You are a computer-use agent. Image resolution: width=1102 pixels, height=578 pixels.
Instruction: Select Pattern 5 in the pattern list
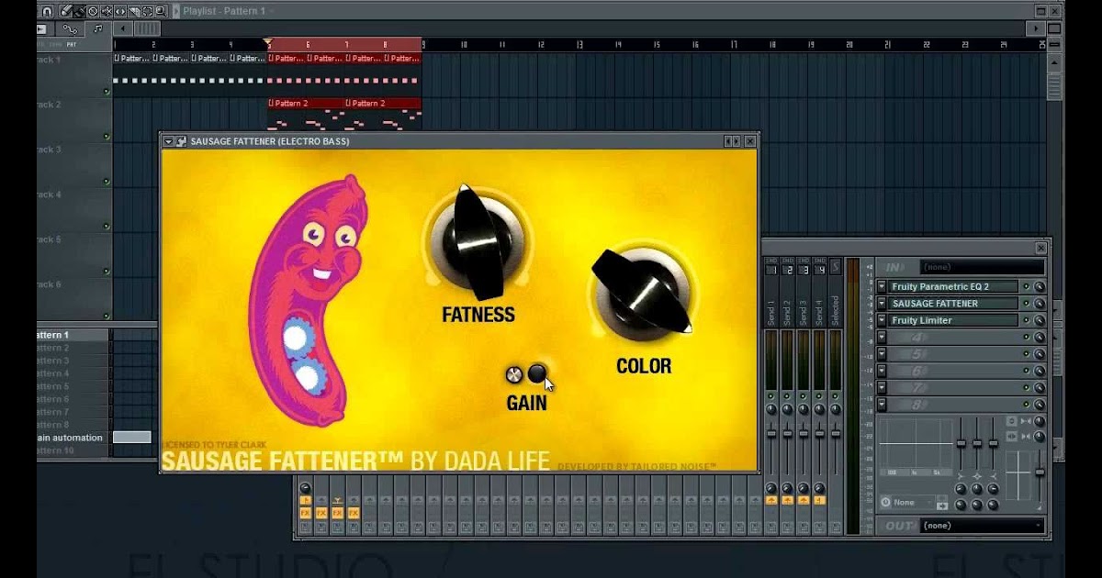73,386
